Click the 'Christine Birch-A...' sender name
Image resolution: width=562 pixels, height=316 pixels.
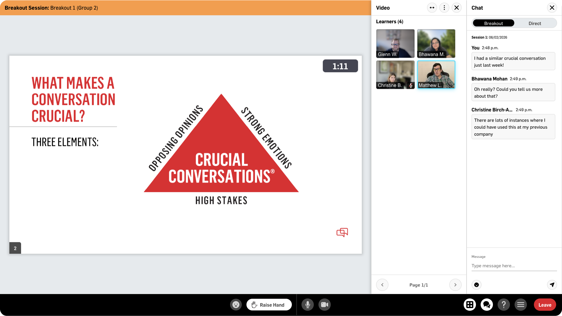[492, 110]
